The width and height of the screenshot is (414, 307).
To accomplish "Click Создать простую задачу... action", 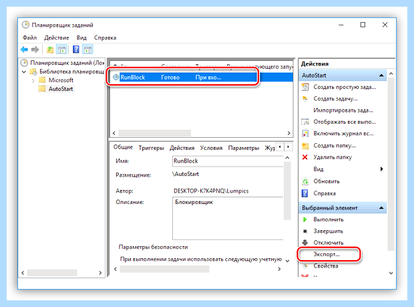I will [x=345, y=87].
